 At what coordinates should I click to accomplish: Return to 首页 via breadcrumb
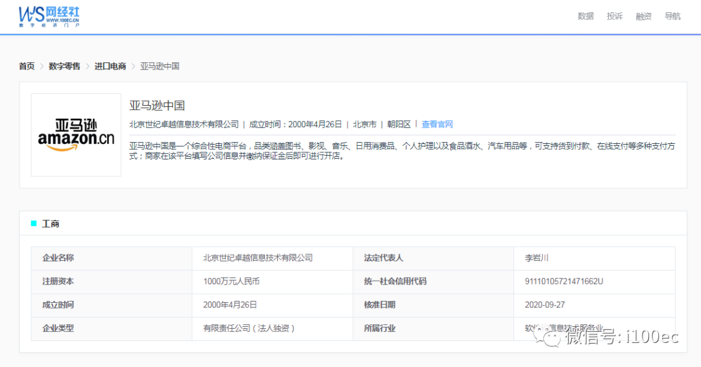coord(27,66)
